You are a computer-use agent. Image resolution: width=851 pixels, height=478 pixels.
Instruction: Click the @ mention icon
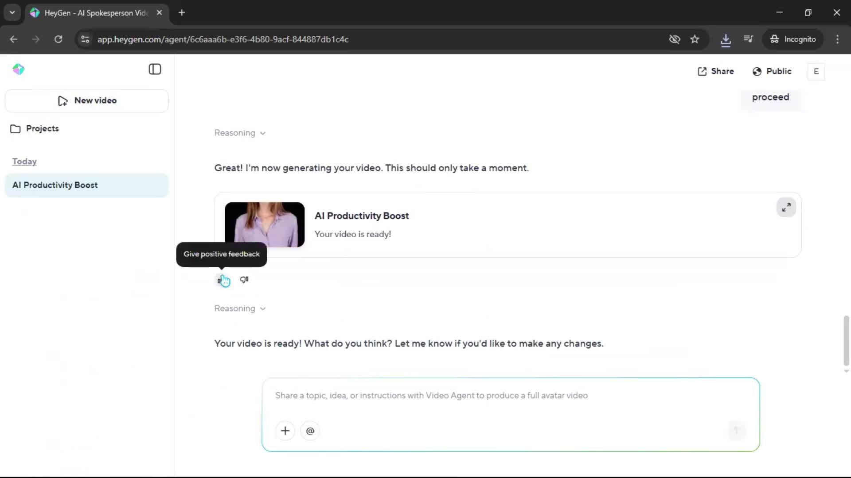[310, 431]
